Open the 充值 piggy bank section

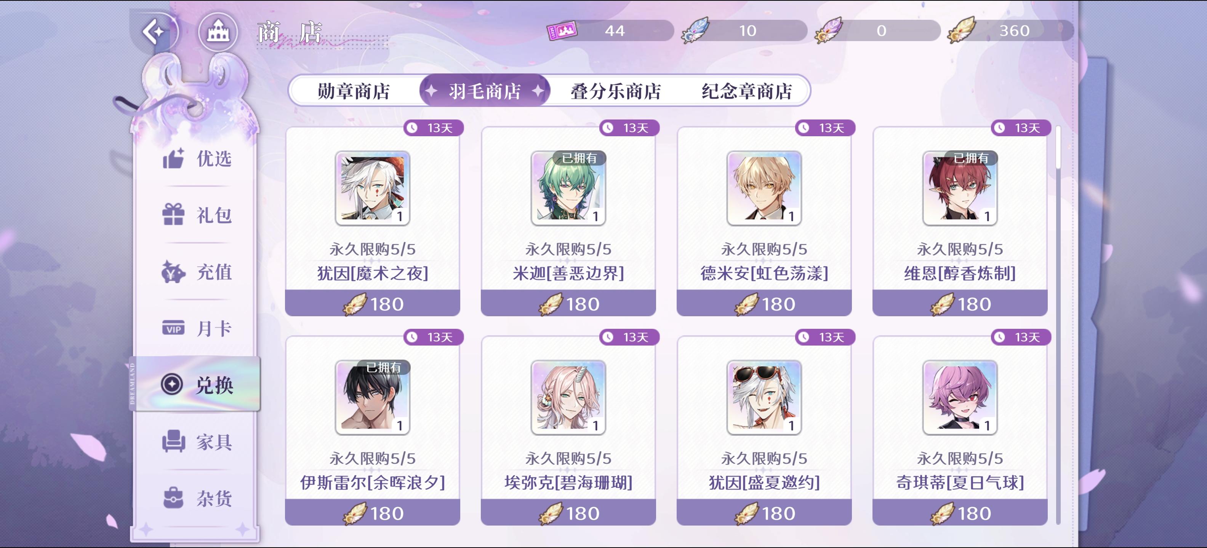tap(197, 272)
